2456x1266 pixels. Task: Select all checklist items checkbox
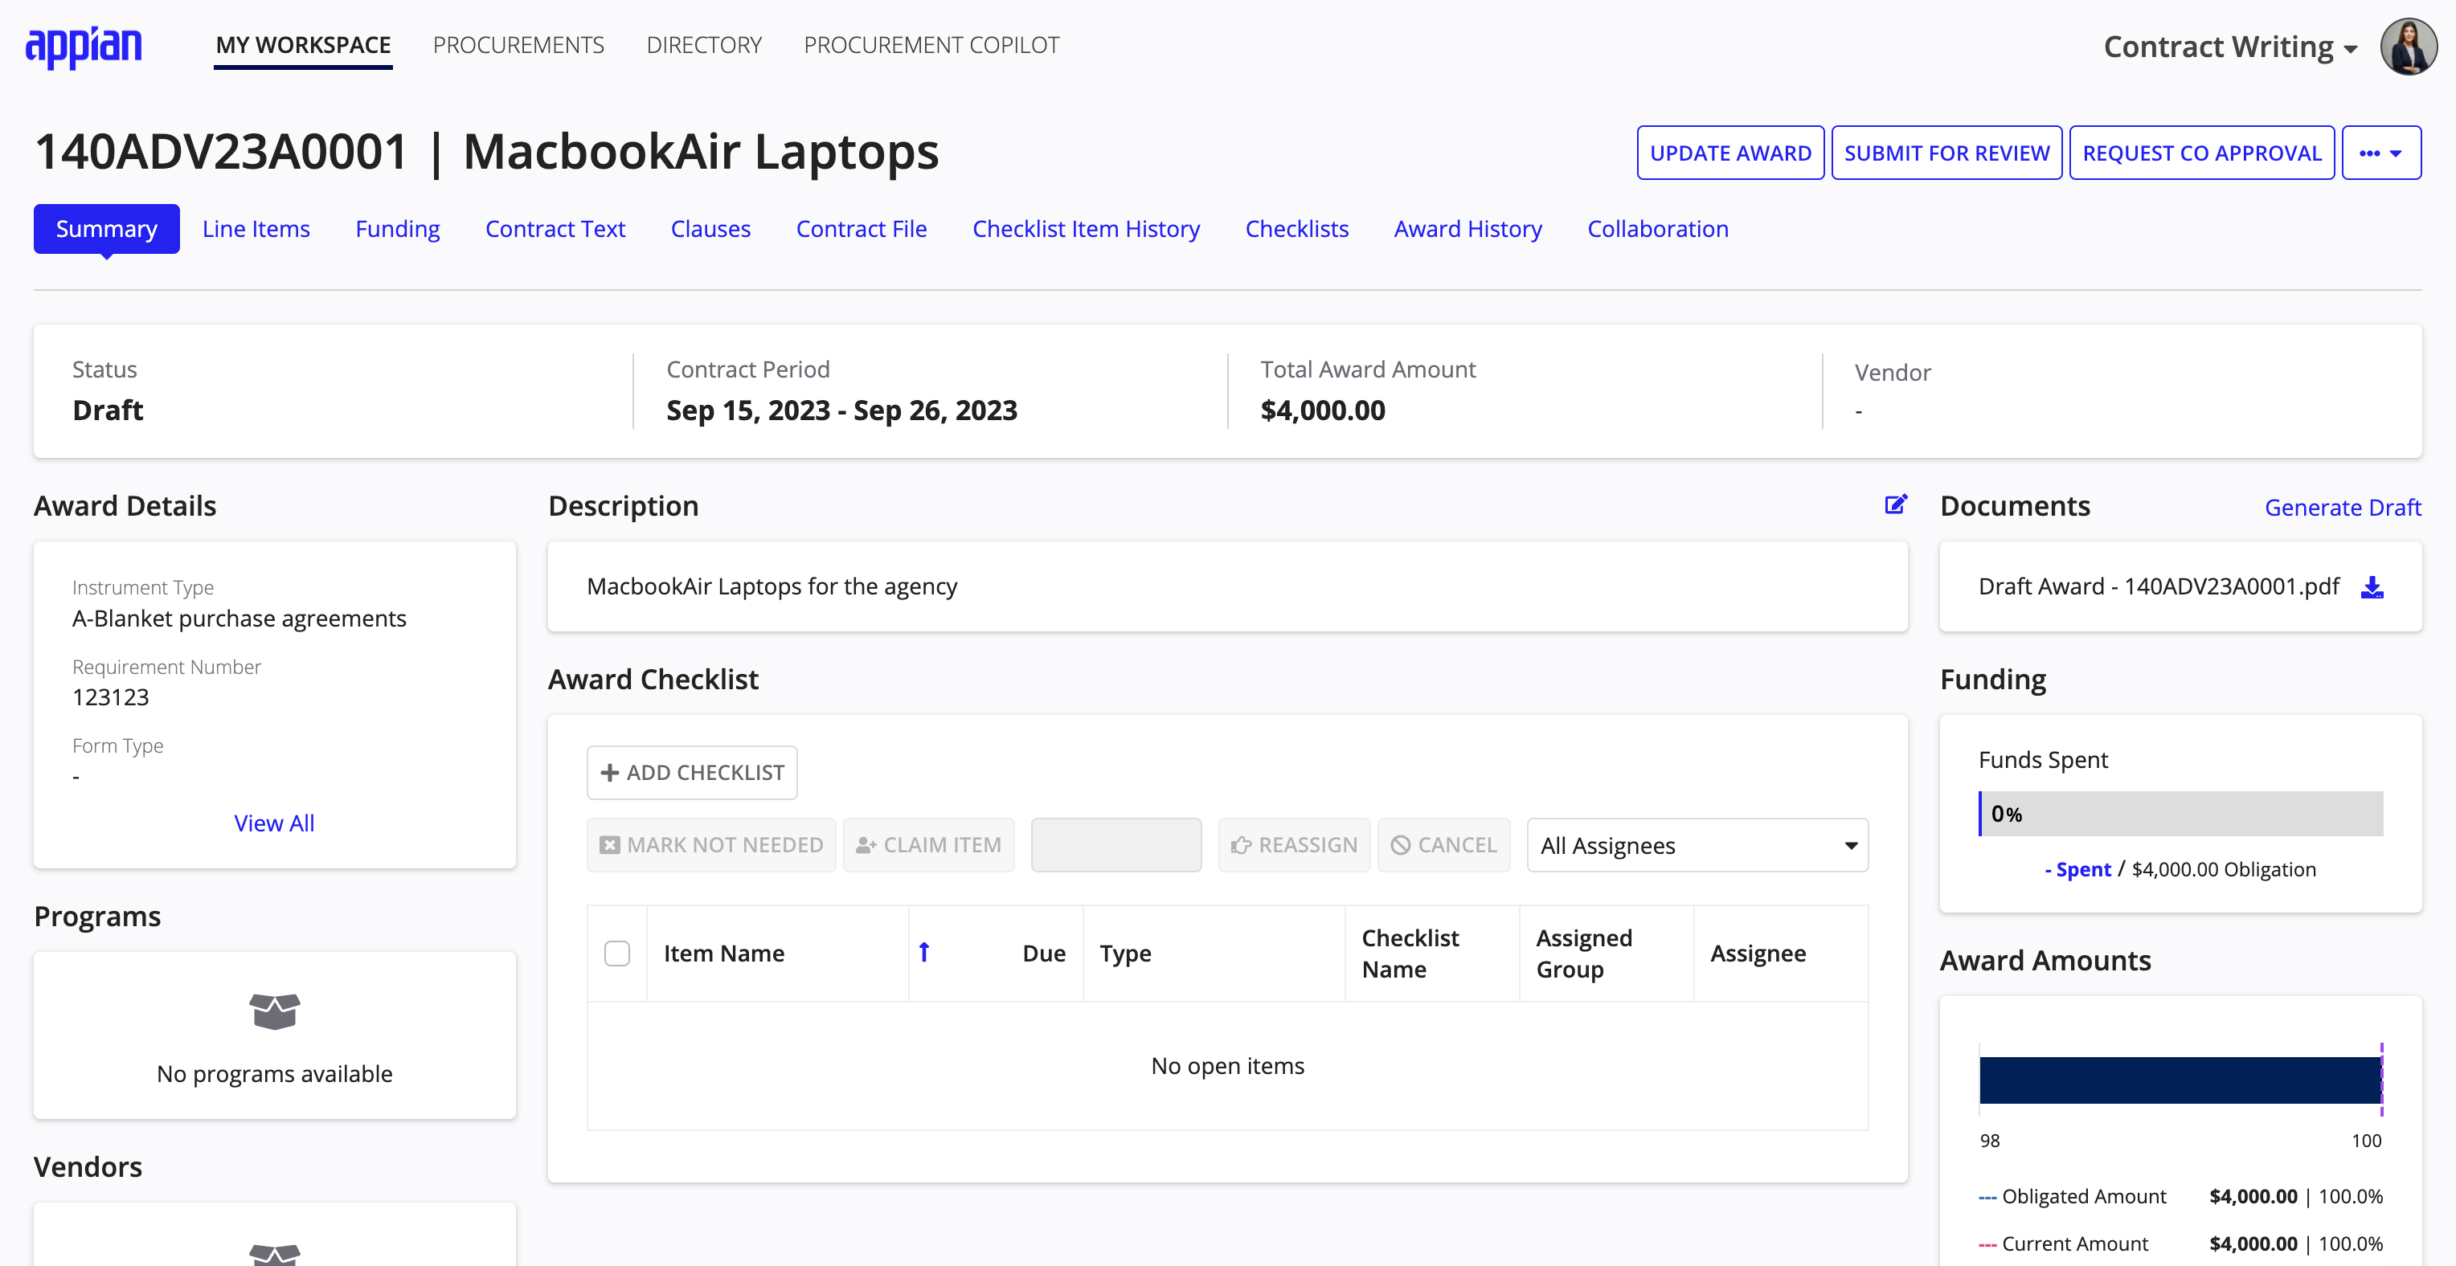617,954
